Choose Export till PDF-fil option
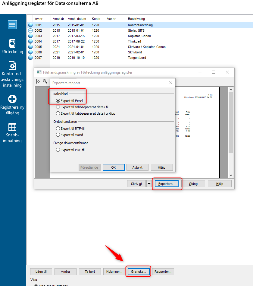This screenshot has width=253, height=286. coord(70,150)
